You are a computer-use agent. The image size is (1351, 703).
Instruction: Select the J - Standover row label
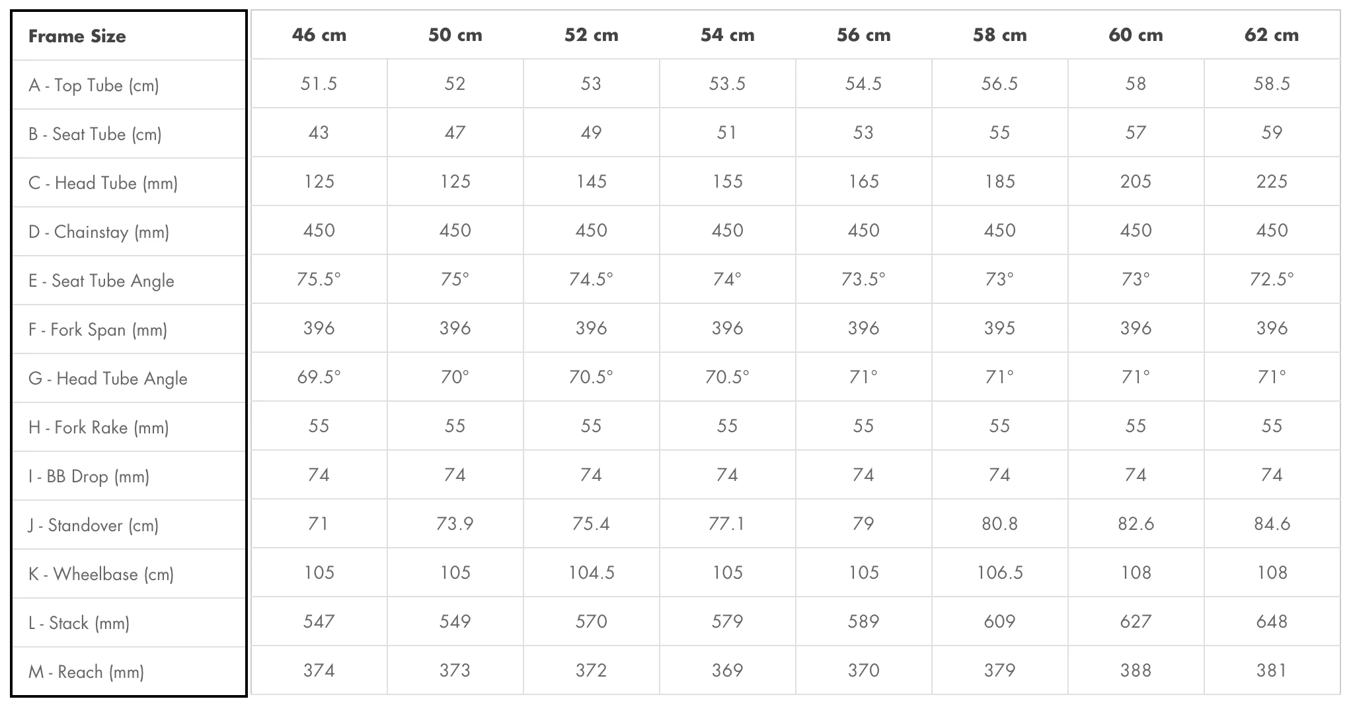coord(93,525)
